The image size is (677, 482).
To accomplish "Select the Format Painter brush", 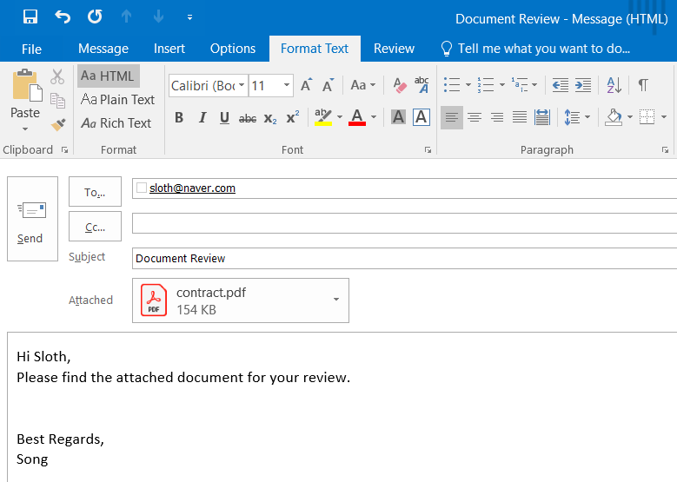I will [58, 124].
